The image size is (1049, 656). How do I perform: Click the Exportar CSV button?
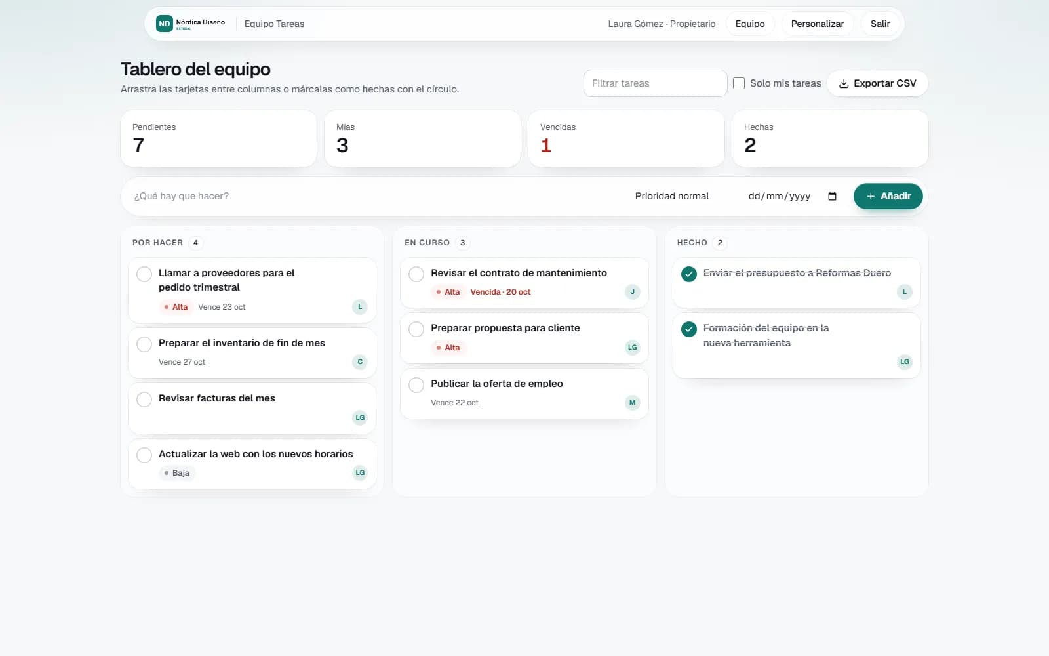(x=877, y=83)
